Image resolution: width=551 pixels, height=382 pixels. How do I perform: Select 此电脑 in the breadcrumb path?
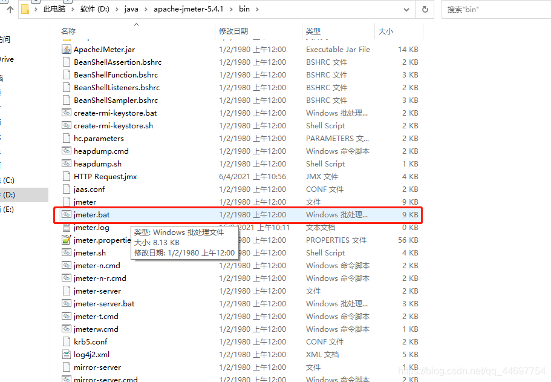point(54,9)
